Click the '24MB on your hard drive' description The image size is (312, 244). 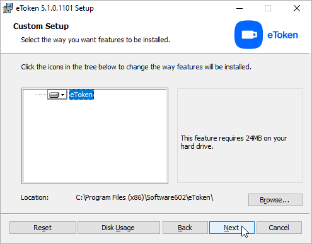tap(234, 142)
